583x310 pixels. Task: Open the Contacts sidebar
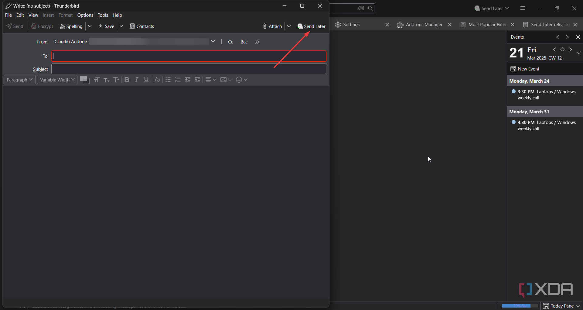click(x=142, y=26)
